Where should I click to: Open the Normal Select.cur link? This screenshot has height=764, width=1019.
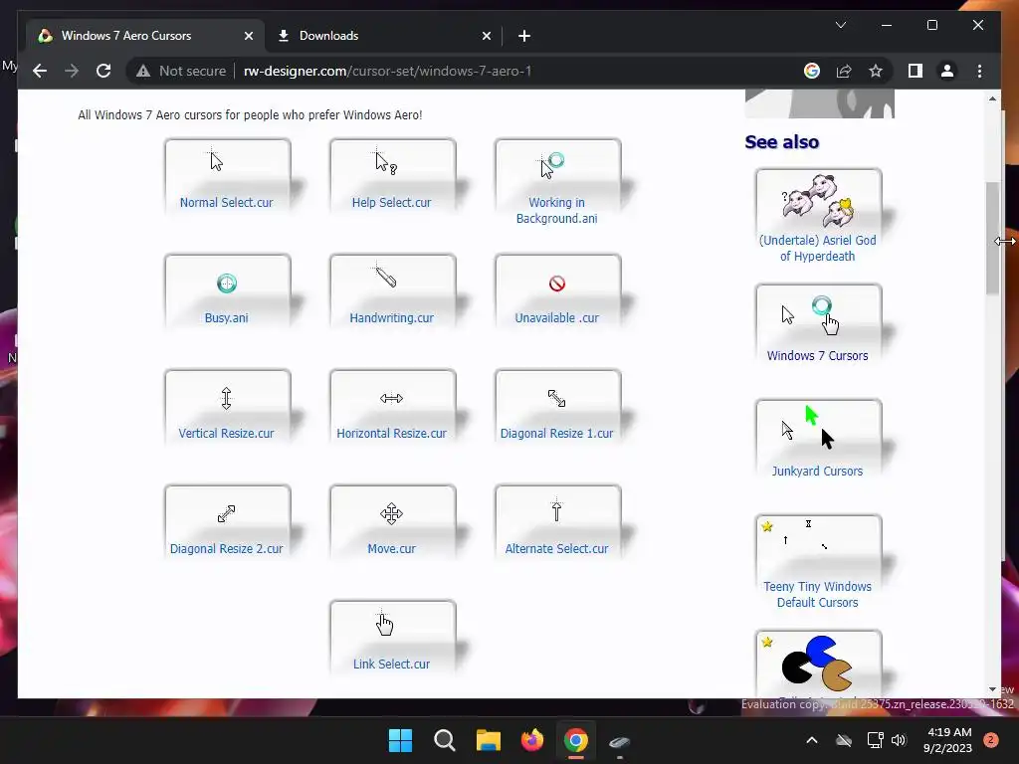point(226,203)
